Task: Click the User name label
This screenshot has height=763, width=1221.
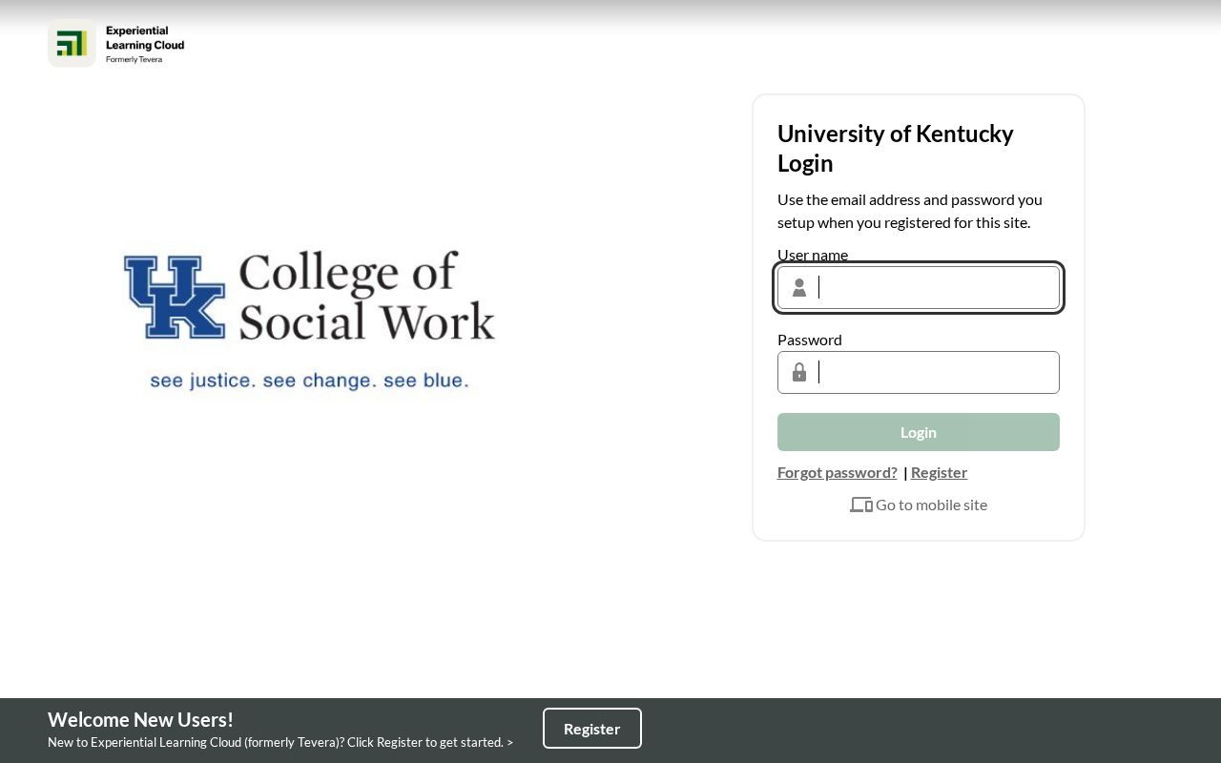Action: pyautogui.click(x=813, y=255)
